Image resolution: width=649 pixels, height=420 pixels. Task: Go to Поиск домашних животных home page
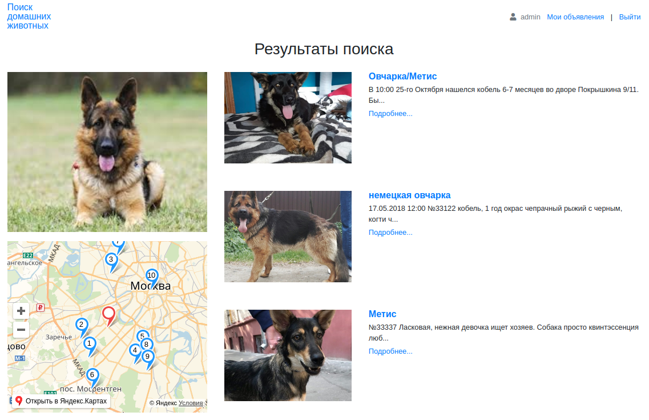click(x=29, y=17)
